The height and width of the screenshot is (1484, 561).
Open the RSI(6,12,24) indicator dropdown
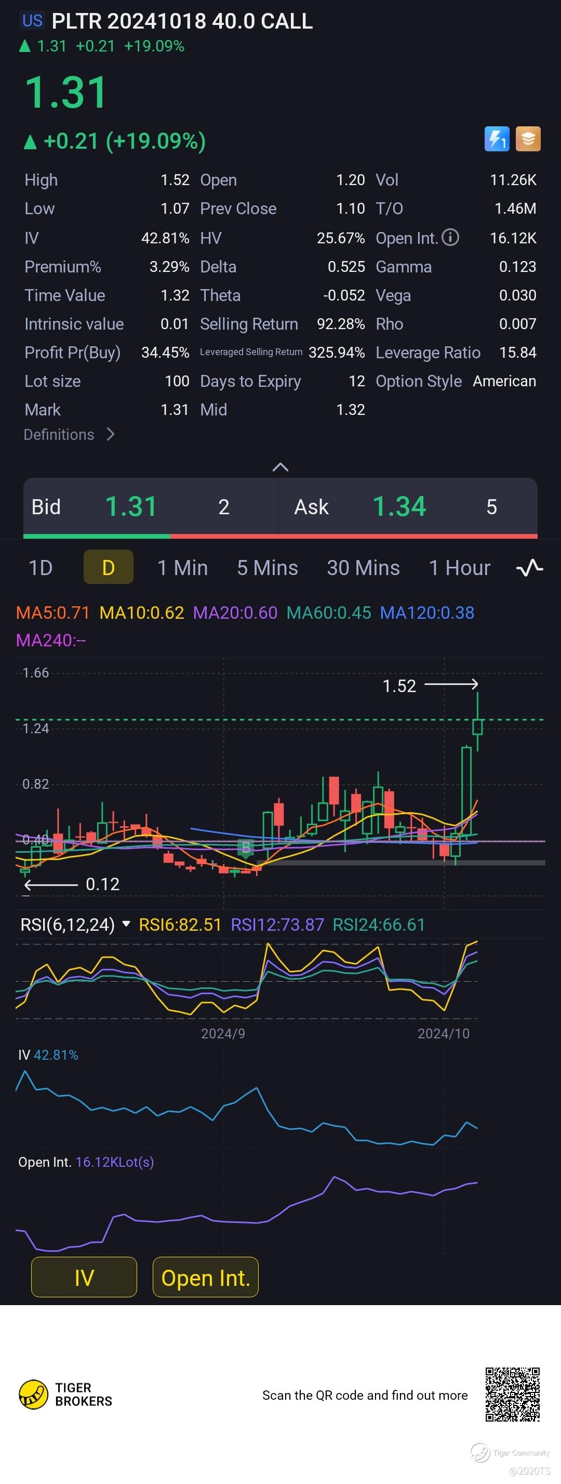point(126,924)
